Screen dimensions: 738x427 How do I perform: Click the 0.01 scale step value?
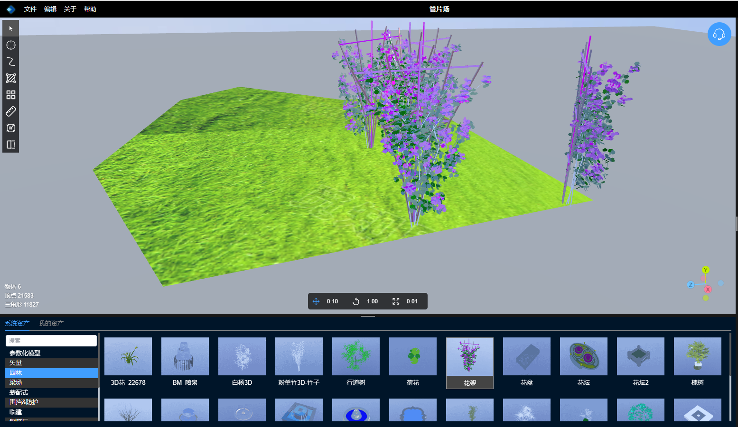click(x=412, y=301)
